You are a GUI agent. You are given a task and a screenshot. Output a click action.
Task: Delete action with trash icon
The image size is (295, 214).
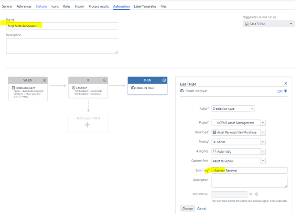click(x=286, y=91)
